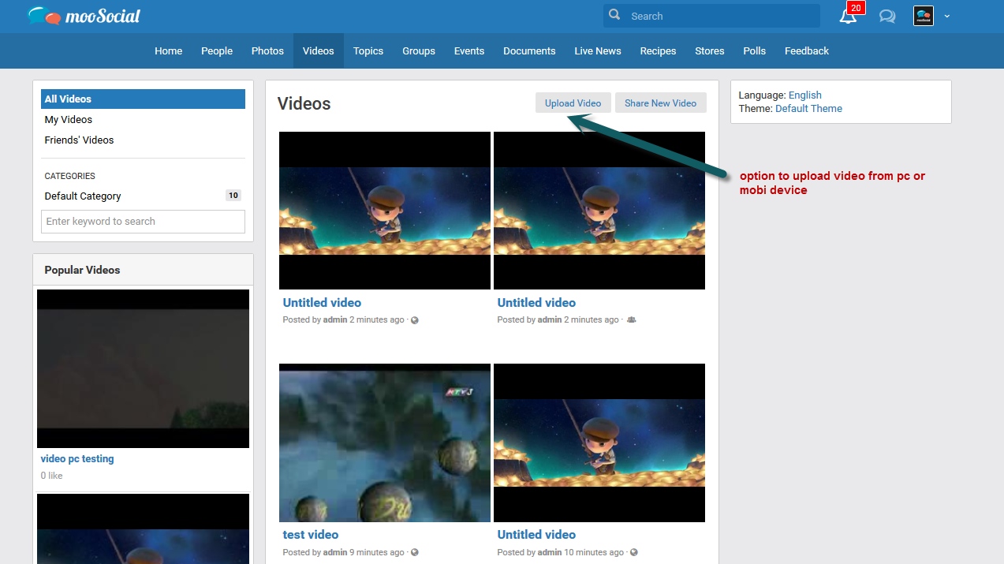Open the test video thumbnail
1004x564 pixels.
pos(385,443)
